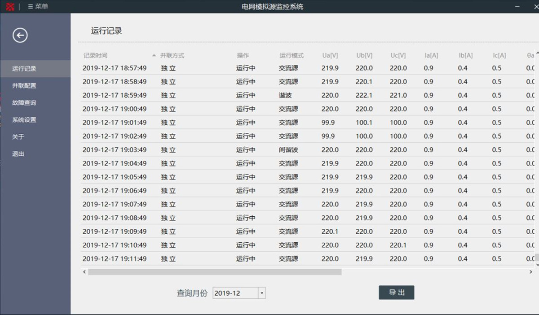This screenshot has height=315, width=539.
Task: Select the row 2019-12-17 19:05:49
Action: click(x=308, y=177)
